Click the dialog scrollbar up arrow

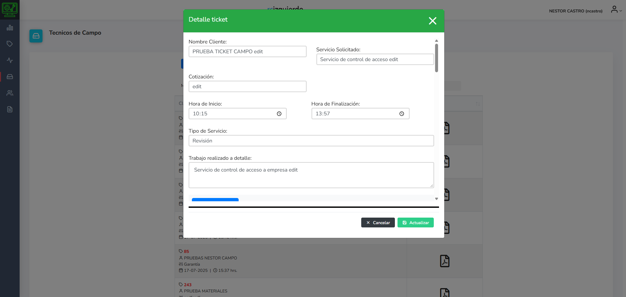[436, 41]
